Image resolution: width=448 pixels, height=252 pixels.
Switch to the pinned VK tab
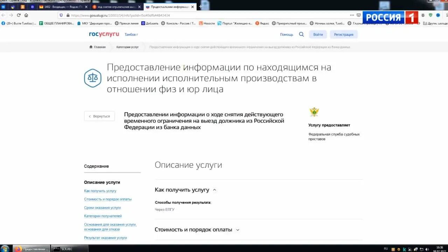coord(3,7)
